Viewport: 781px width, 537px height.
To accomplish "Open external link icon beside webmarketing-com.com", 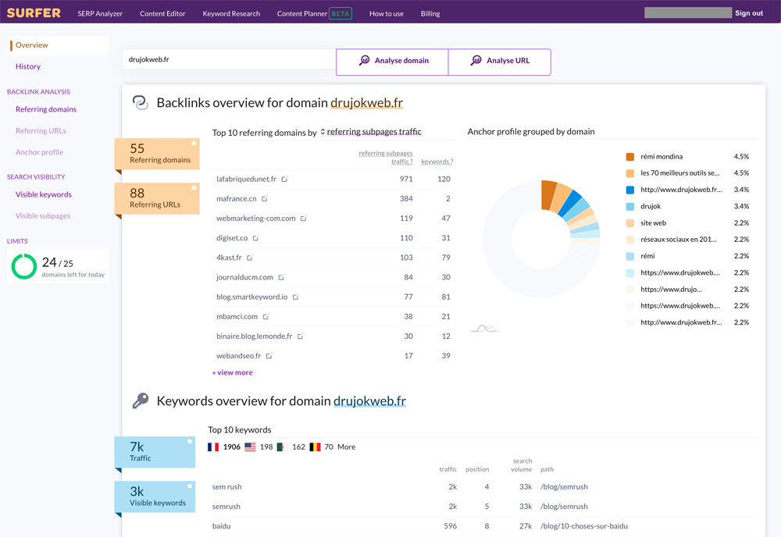I will (303, 219).
